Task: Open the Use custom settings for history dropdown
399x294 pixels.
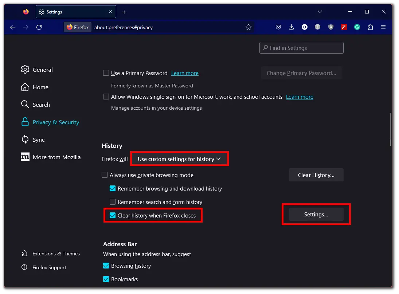Action: tap(179, 159)
